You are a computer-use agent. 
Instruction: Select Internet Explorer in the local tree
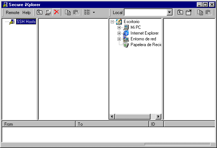point(144,33)
